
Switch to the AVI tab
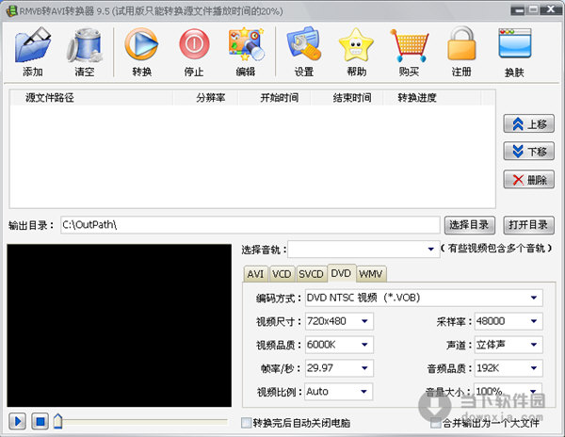255,274
